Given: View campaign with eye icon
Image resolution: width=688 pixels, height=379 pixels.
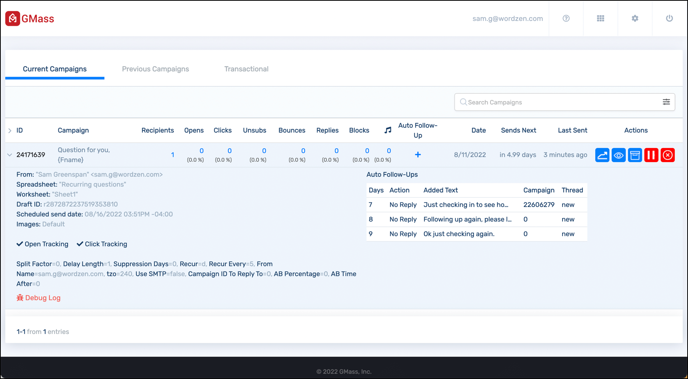Looking at the screenshot, I should click(x=619, y=155).
